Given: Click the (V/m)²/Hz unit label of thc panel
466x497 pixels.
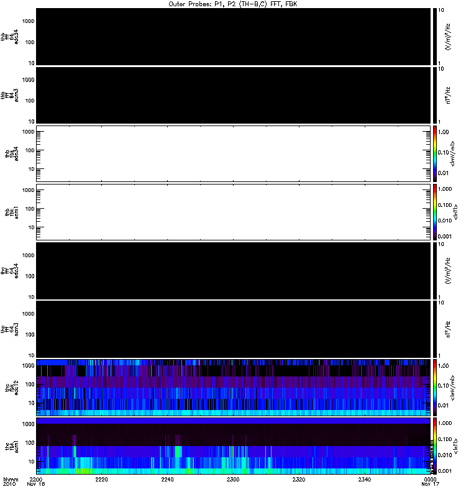Looking at the screenshot, I should 448,271.
